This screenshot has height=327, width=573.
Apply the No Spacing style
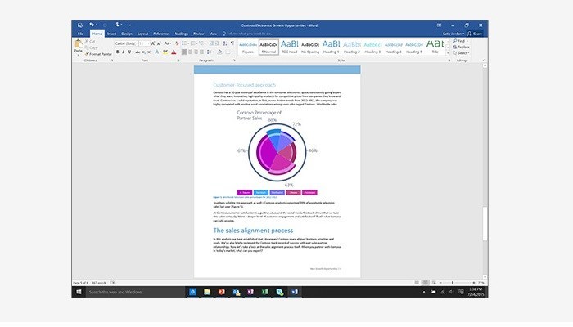point(310,47)
